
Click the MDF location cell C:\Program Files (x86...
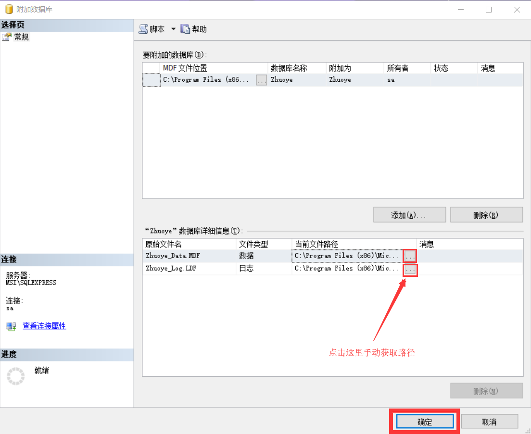tap(208, 80)
